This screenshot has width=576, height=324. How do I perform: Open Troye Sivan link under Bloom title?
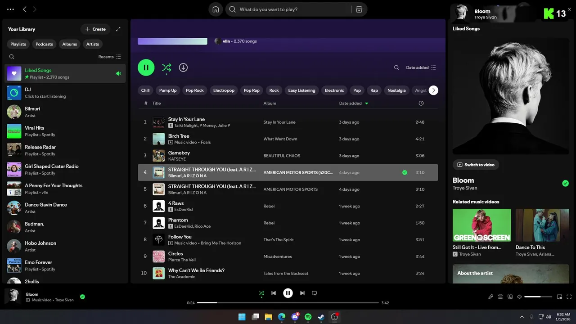tap(465, 188)
